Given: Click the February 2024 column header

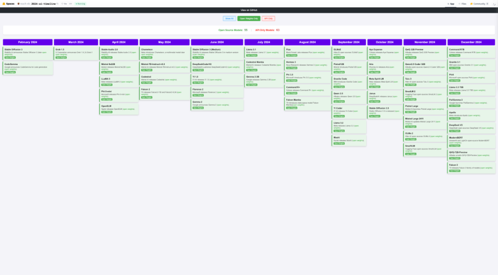Looking at the screenshot, I should coord(28,42).
